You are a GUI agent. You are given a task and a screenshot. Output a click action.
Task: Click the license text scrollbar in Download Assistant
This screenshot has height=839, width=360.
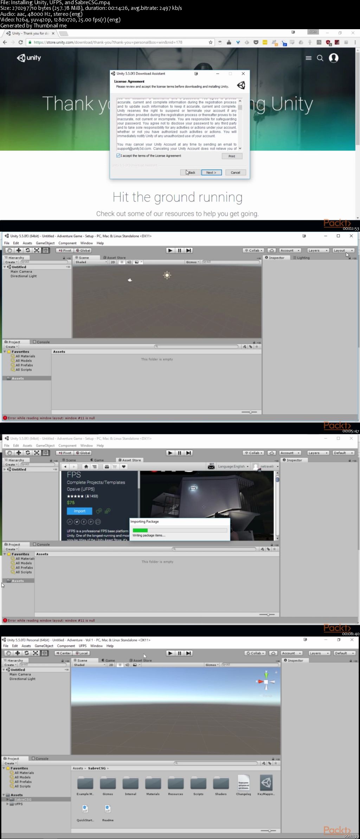(x=240, y=124)
